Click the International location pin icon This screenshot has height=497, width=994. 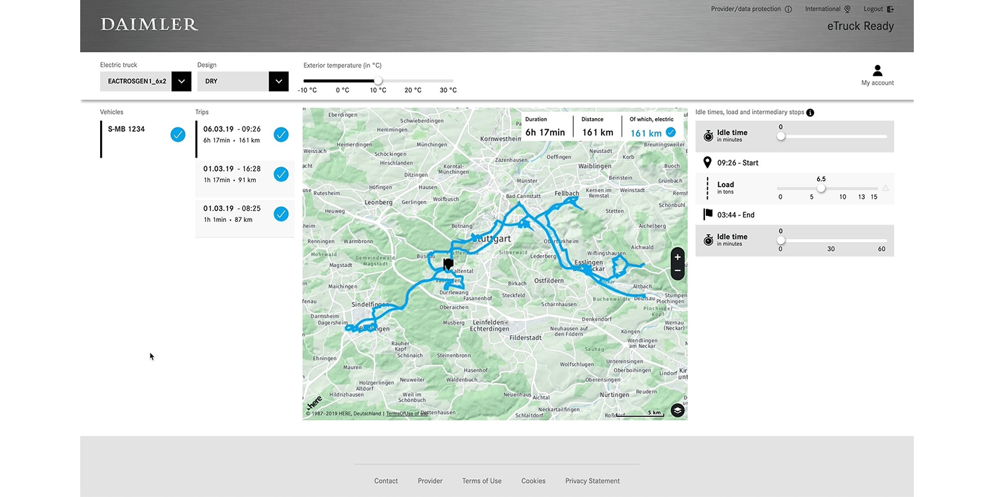pyautogui.click(x=847, y=9)
